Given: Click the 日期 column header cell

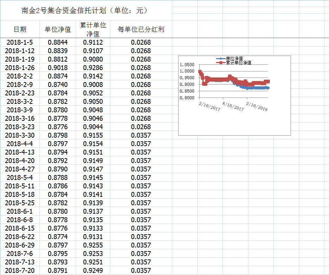Looking at the screenshot, I should pos(20,29).
